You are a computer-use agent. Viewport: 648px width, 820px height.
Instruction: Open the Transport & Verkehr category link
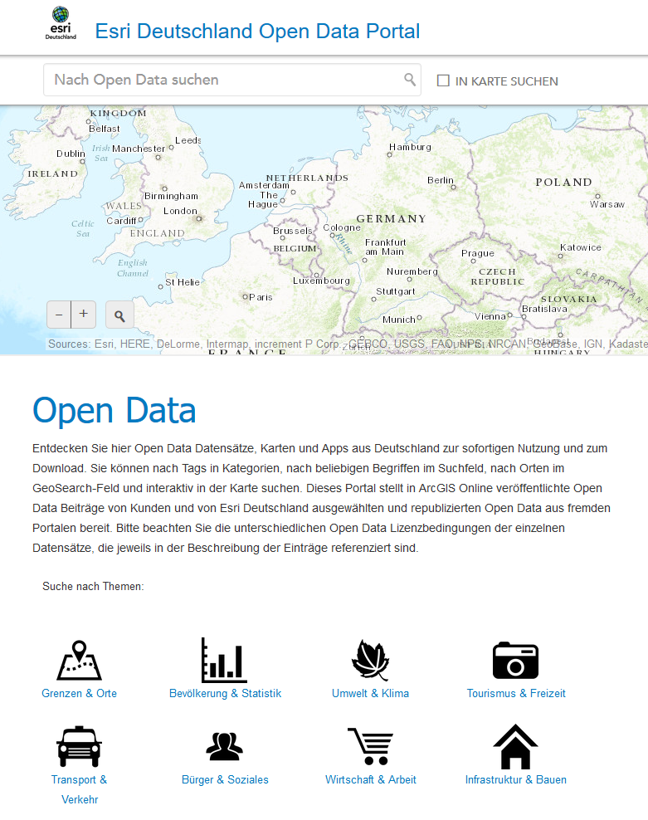point(79,789)
